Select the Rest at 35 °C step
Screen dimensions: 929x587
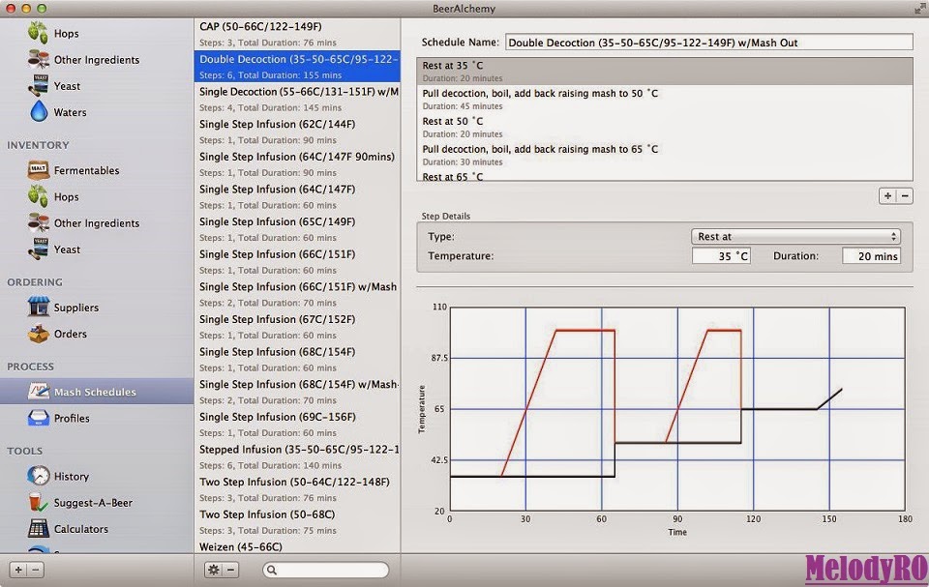[x=665, y=72]
